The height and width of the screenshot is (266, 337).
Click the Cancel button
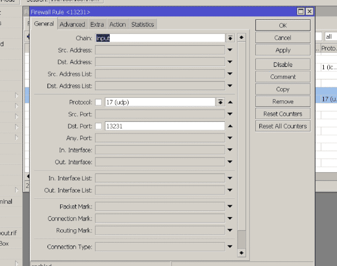coord(283,38)
